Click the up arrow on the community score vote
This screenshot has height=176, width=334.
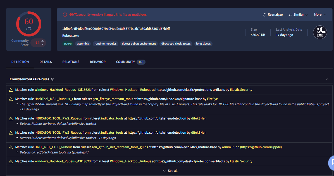[x=42, y=41]
